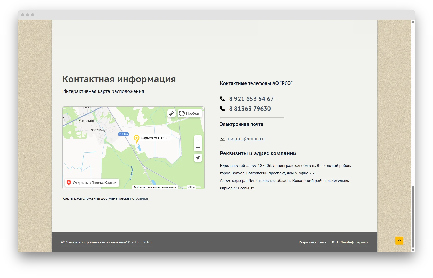Click the rsoplus@mail.ru email address
The height and width of the screenshot is (278, 433).
(x=246, y=139)
